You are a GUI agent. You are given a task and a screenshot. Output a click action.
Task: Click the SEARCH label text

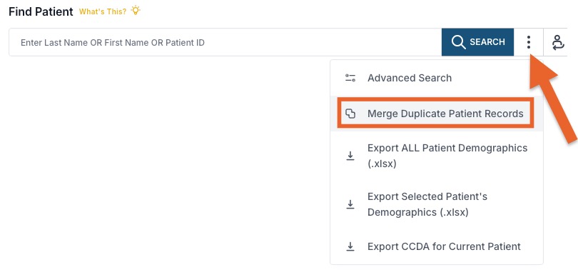(x=487, y=42)
